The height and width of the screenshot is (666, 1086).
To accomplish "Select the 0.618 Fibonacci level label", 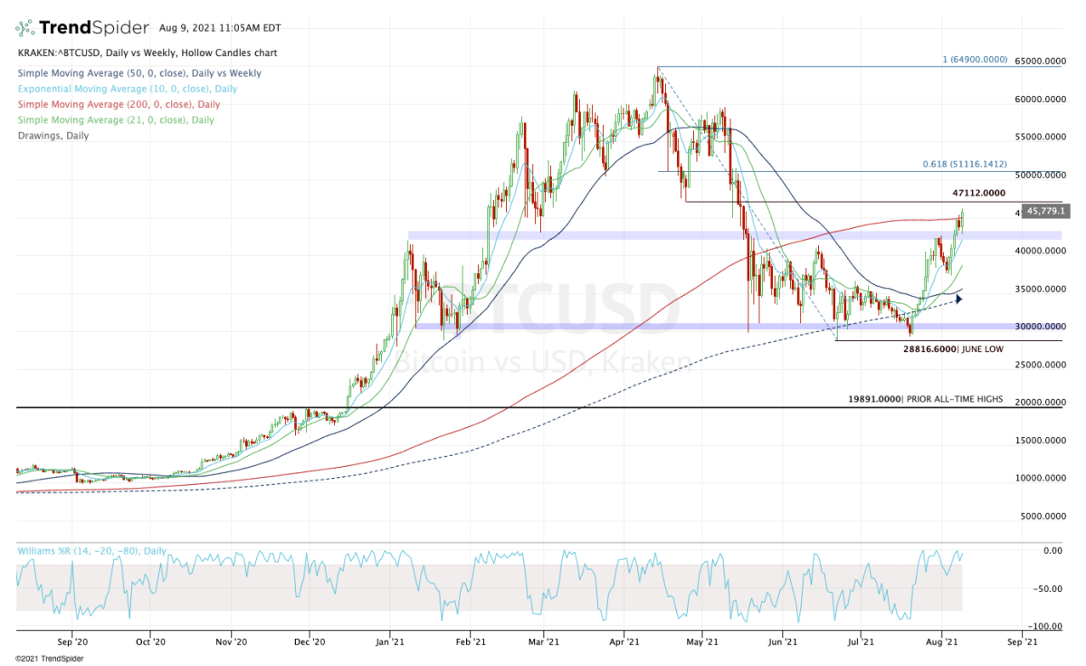I will tap(964, 165).
